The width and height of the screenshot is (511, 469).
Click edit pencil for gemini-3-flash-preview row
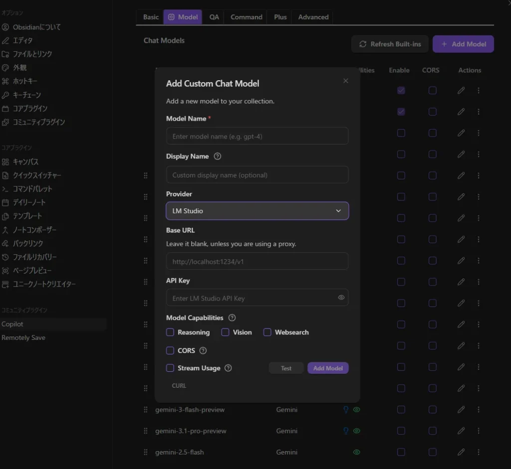coord(461,410)
